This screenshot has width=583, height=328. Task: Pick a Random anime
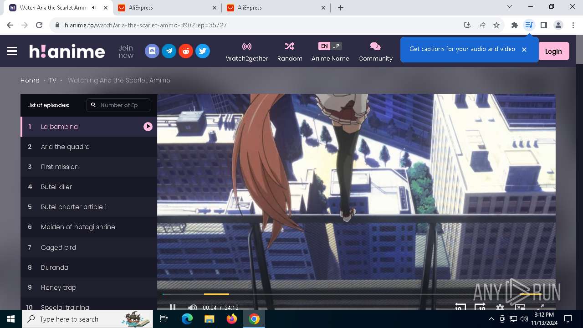[290, 51]
